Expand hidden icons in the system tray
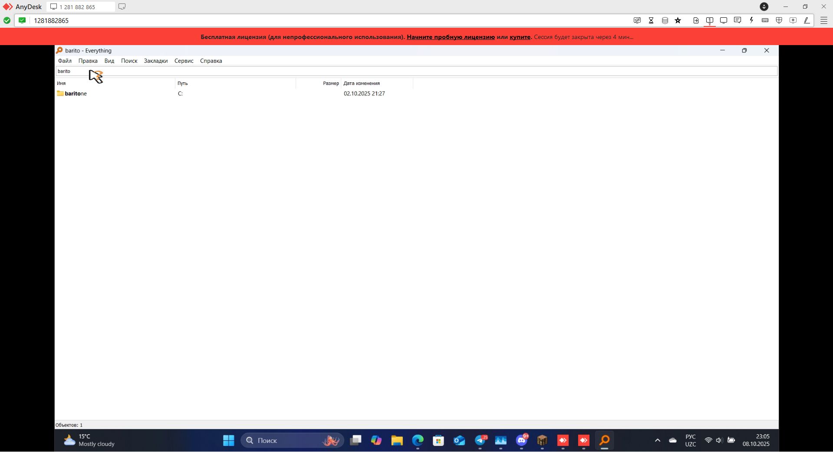This screenshot has height=452, width=833. tap(657, 440)
